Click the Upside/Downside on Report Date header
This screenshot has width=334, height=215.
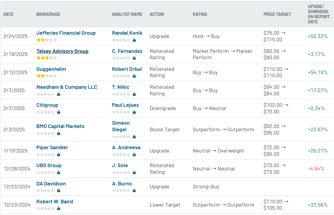(319, 14)
